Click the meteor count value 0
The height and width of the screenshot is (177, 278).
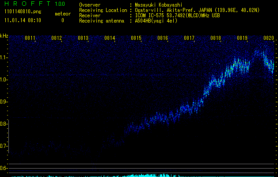(x=63, y=20)
